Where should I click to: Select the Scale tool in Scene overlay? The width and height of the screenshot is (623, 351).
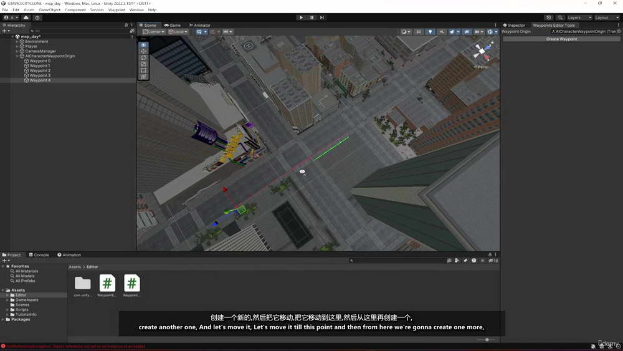click(x=143, y=64)
